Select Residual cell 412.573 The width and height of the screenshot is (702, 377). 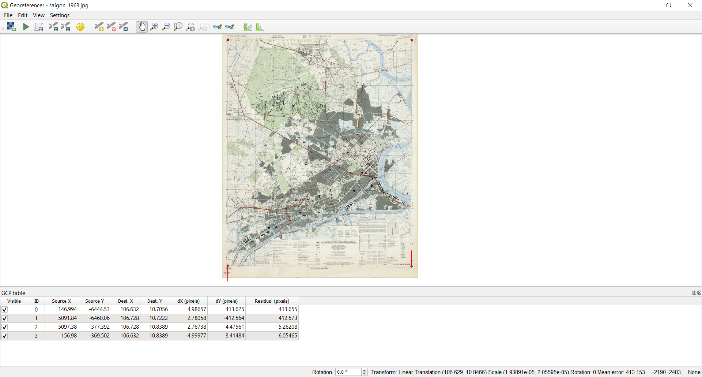point(272,318)
